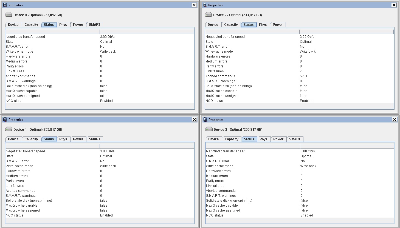Select the Power tab for Device 0

78,25
